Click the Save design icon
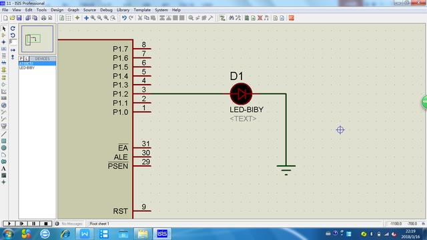 19,18
